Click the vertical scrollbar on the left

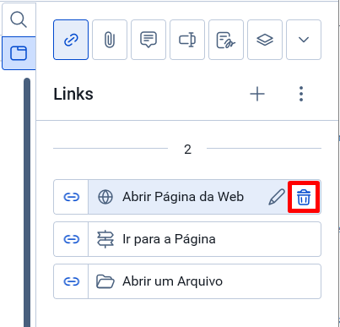pyautogui.click(x=27, y=202)
